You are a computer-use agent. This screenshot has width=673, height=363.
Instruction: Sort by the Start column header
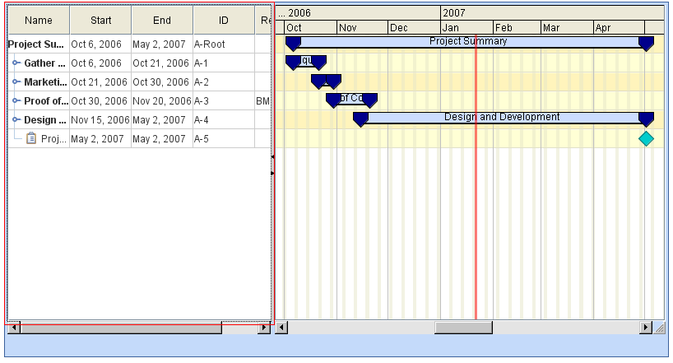click(x=100, y=20)
